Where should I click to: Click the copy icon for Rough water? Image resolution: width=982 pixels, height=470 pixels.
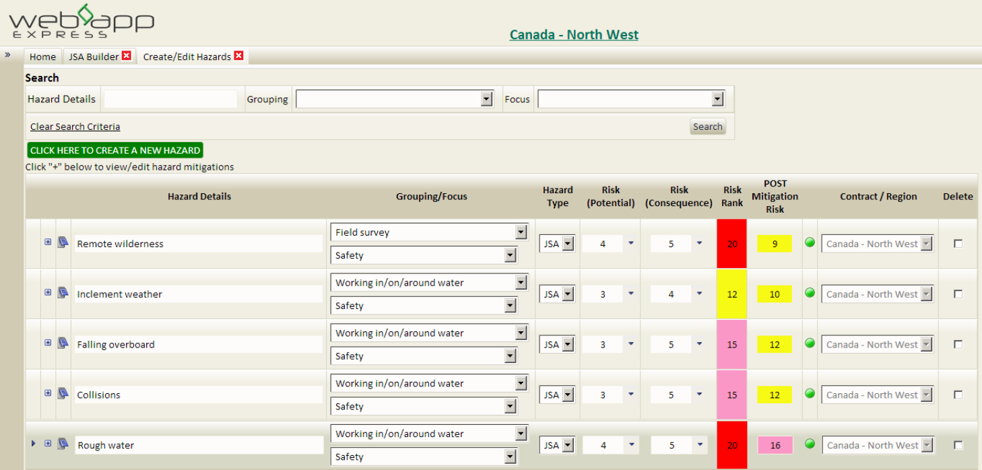pos(63,443)
